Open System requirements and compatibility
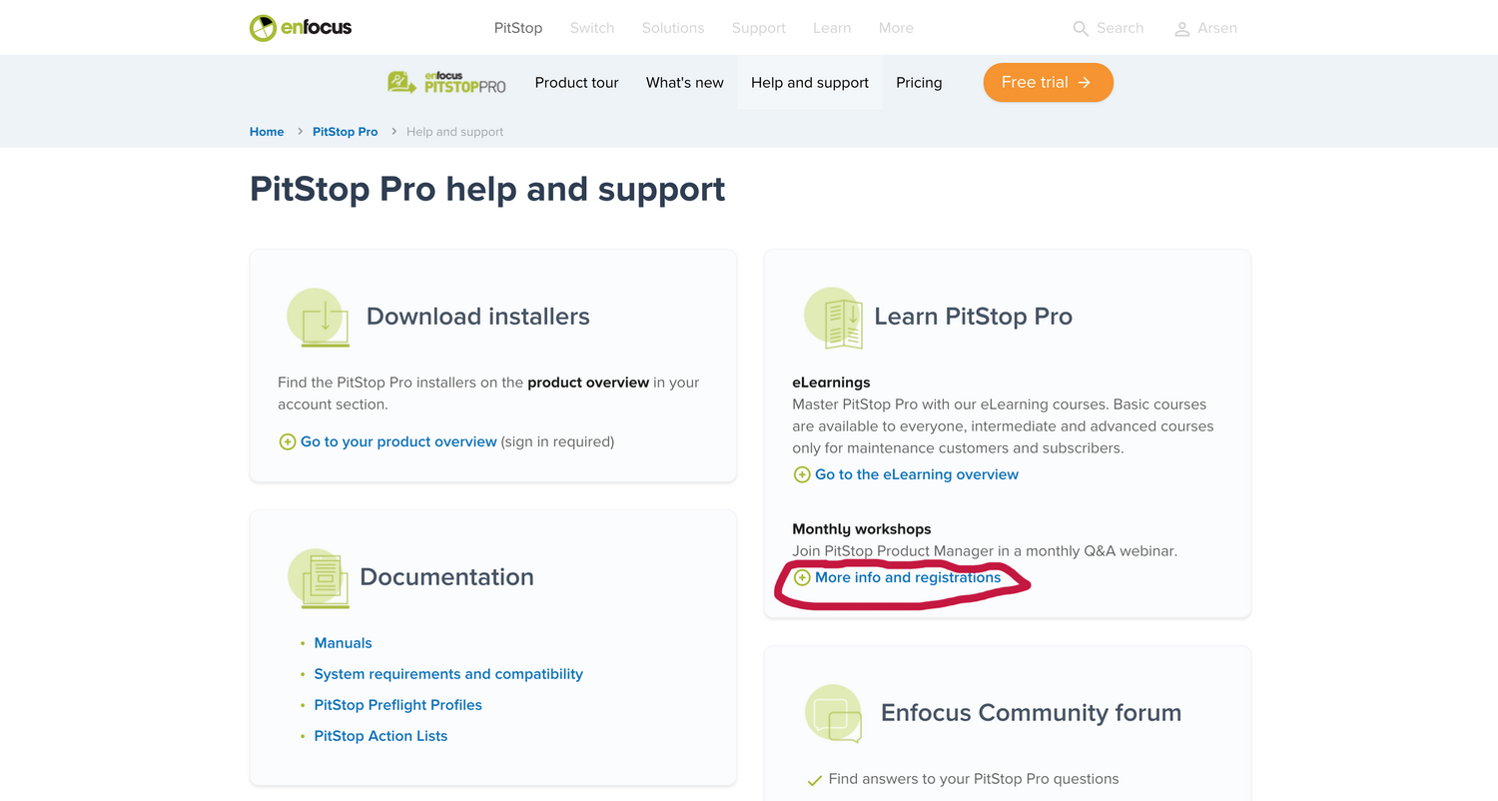The width and height of the screenshot is (1498, 801). click(448, 674)
